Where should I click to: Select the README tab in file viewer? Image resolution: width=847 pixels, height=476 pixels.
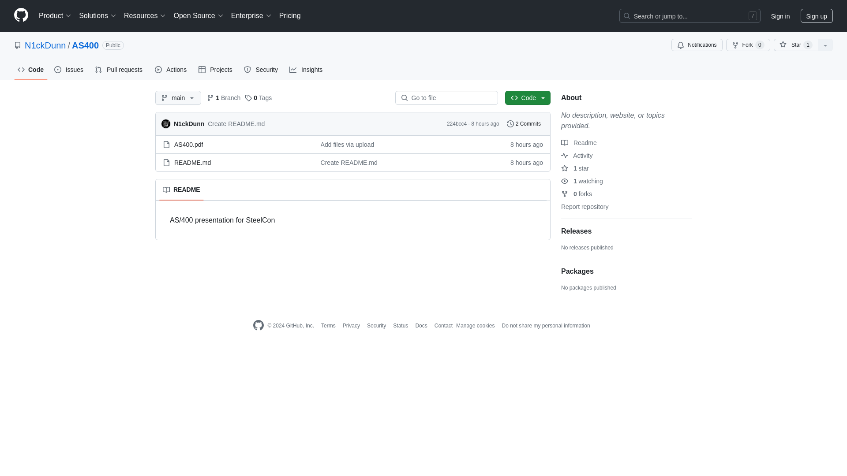click(181, 190)
